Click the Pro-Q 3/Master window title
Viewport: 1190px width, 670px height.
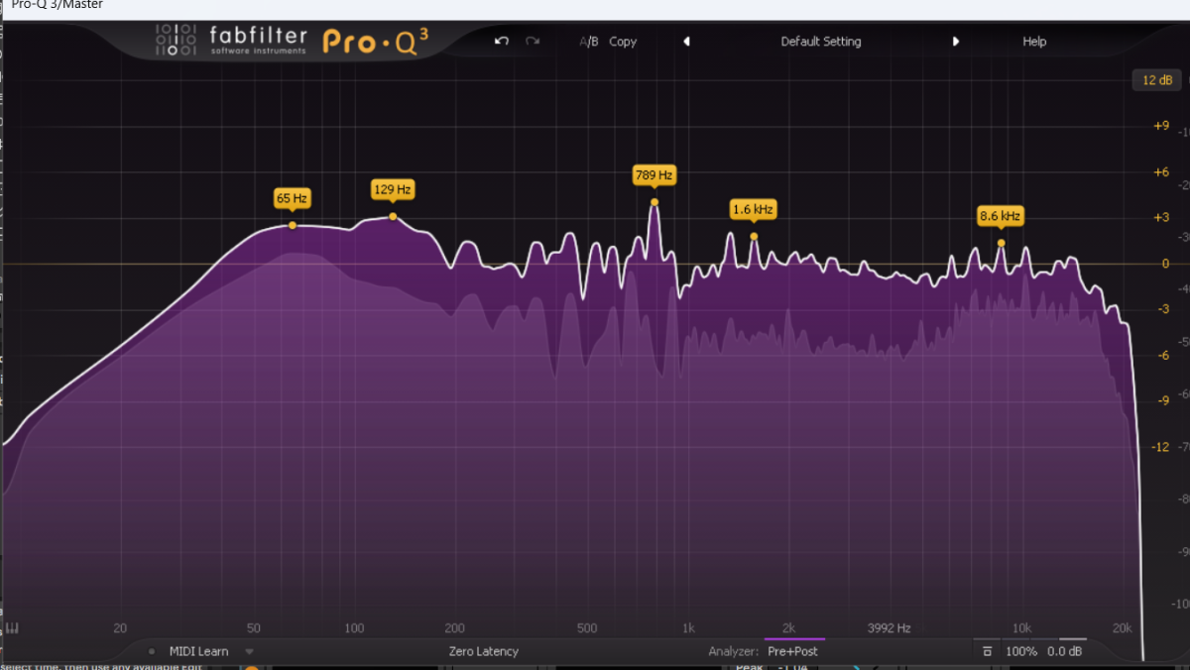57,5
